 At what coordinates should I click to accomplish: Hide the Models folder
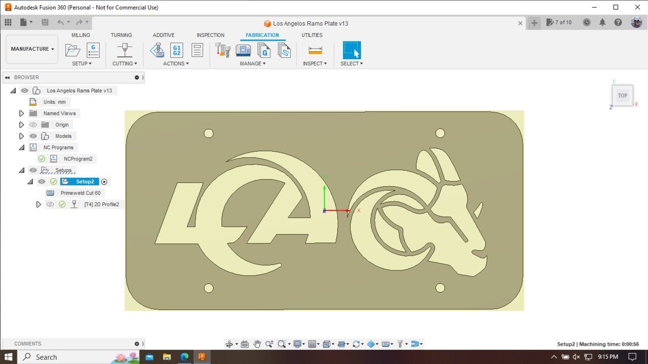point(33,136)
